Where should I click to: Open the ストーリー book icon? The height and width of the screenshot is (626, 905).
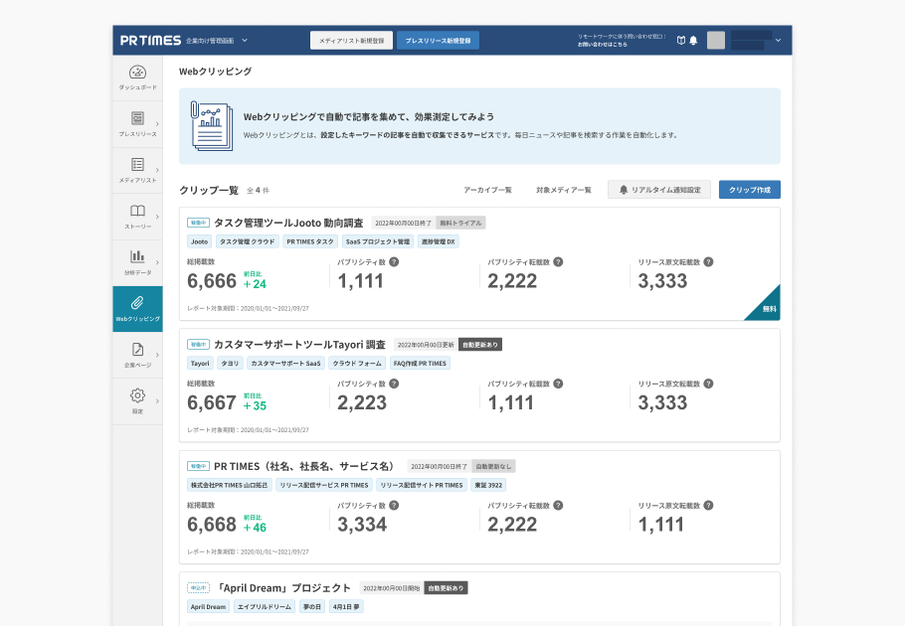point(137,211)
